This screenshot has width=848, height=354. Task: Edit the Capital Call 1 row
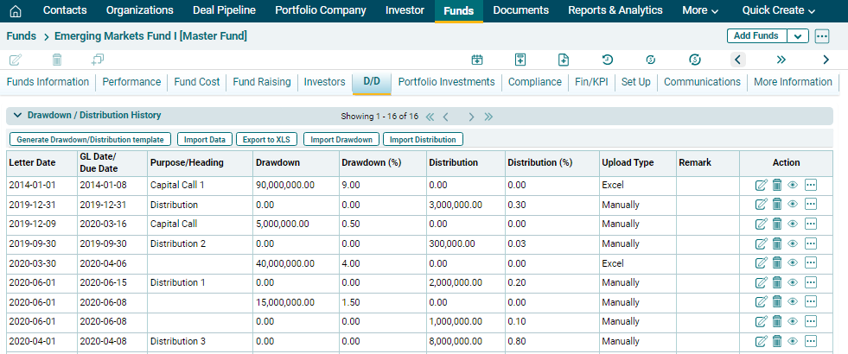(761, 185)
